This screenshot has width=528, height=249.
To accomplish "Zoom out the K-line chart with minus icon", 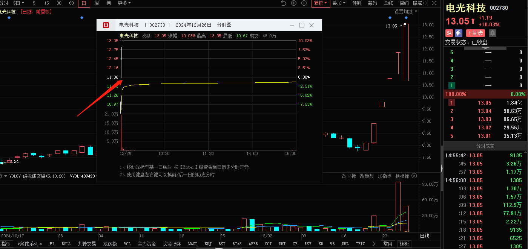I will 304,3.
